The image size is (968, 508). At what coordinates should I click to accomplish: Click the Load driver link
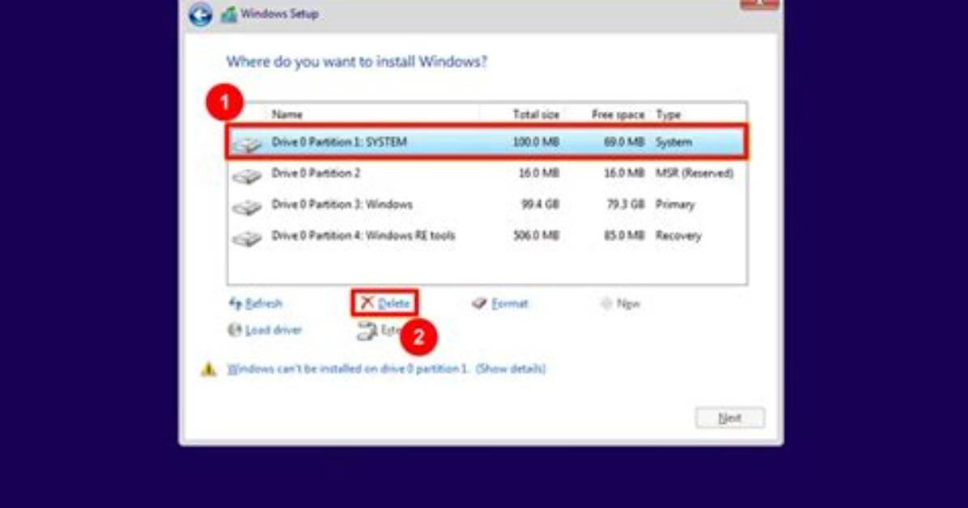click(x=274, y=329)
